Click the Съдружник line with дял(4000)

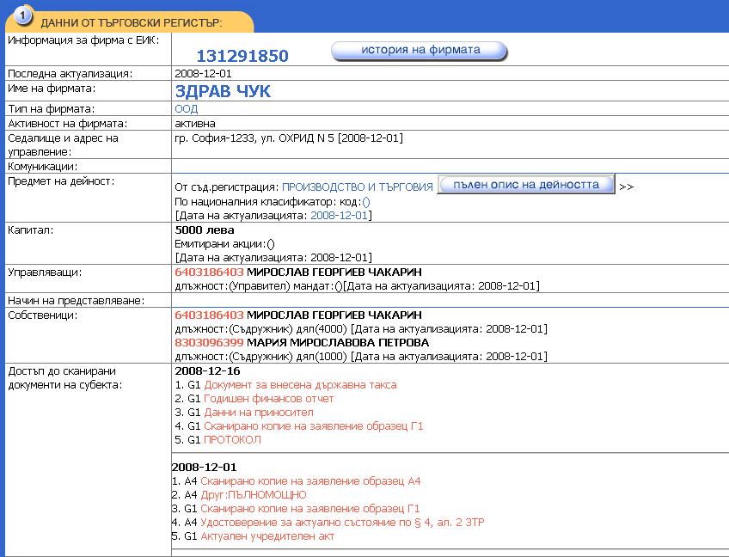(x=361, y=329)
